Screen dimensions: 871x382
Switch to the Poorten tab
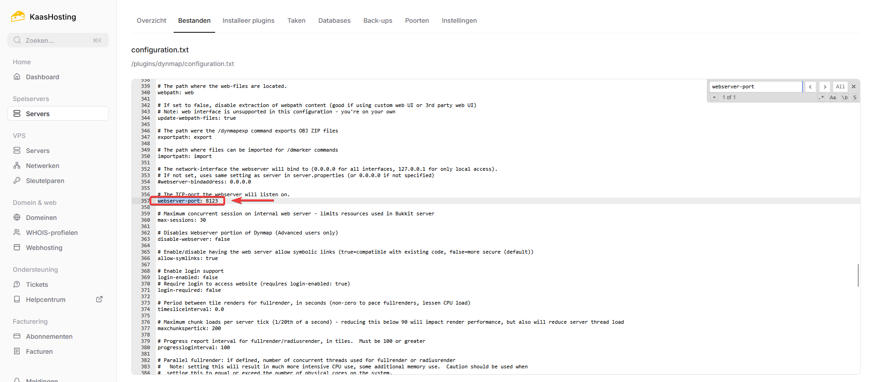pos(417,20)
